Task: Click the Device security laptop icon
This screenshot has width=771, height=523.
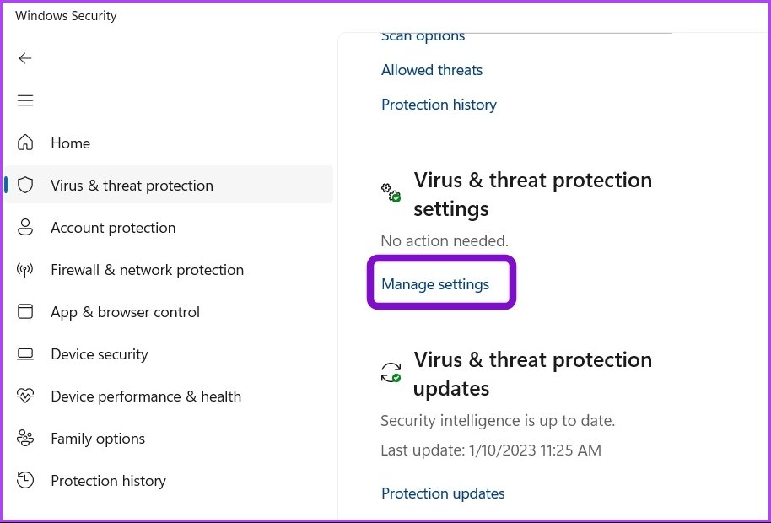Action: [x=25, y=354]
